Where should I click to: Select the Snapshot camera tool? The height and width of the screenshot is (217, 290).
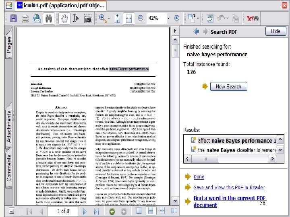pos(87,18)
